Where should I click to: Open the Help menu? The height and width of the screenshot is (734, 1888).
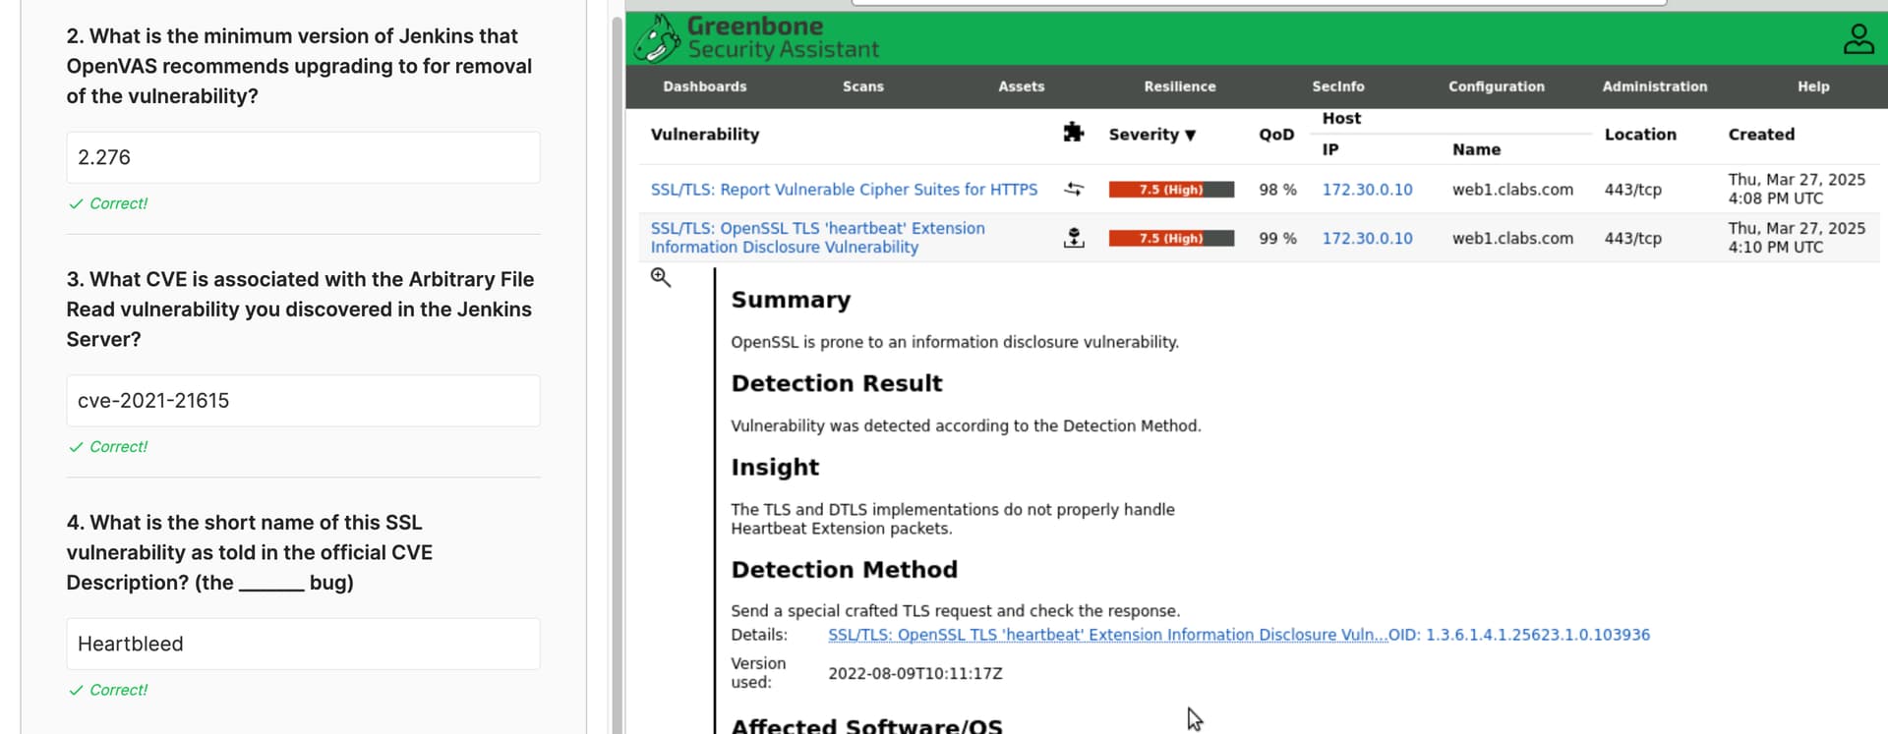[x=1812, y=86]
